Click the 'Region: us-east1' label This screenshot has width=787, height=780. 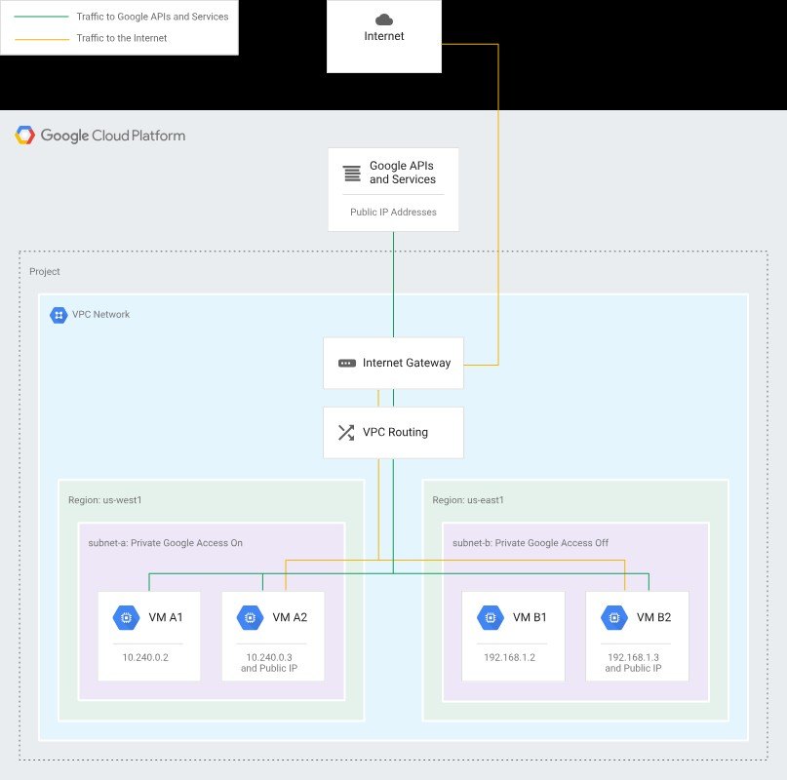tap(468, 500)
